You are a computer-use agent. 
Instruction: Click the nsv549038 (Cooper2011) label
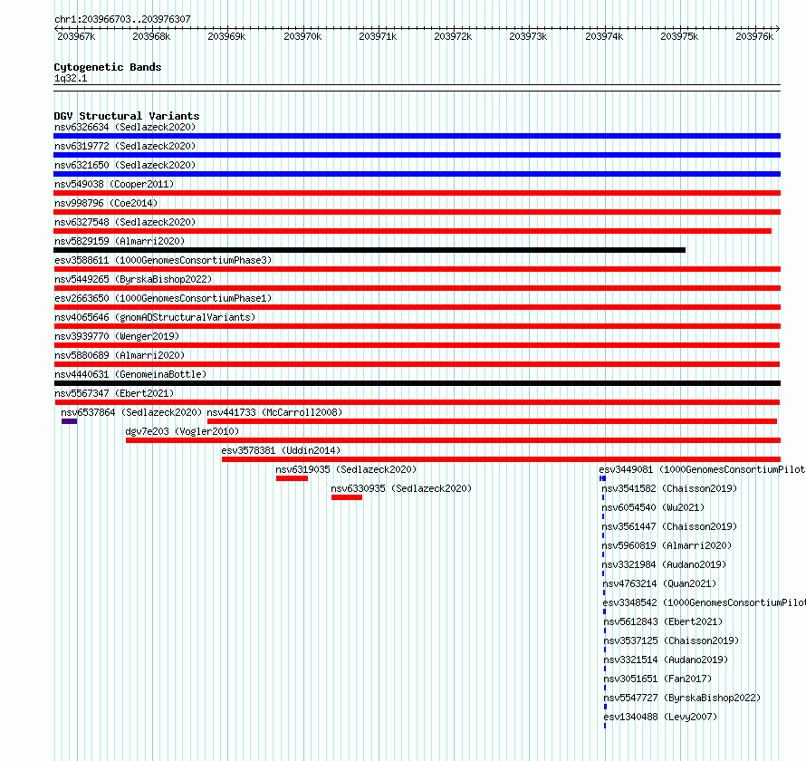114,184
